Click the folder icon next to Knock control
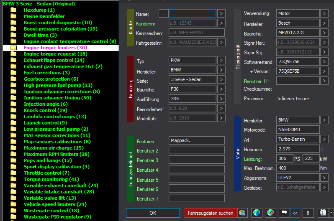The height and width of the screenshot is (221, 334). click(x=13, y=110)
